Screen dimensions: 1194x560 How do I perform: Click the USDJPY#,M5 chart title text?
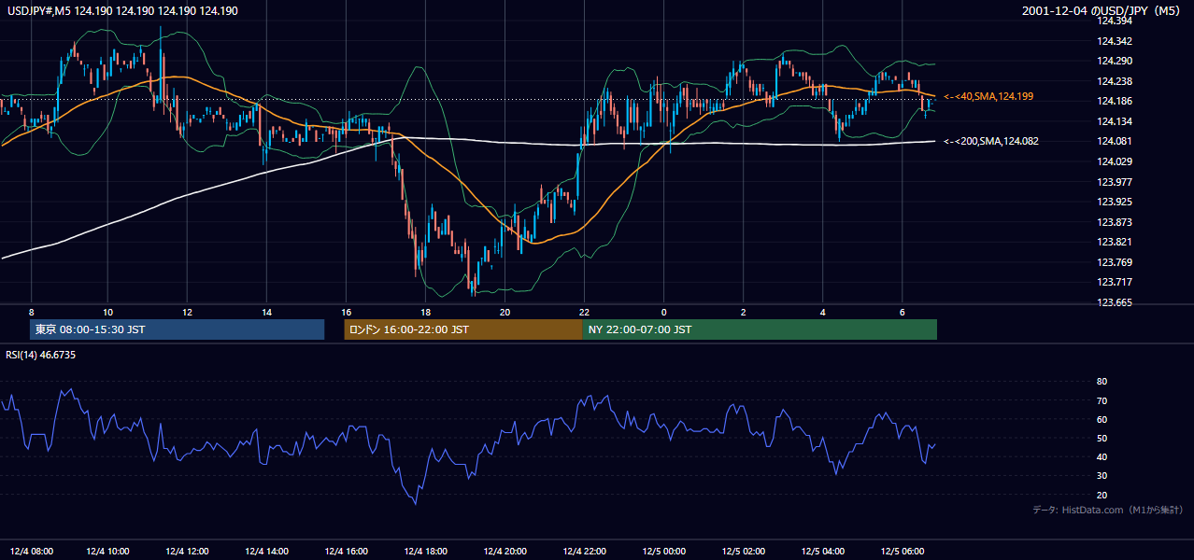point(121,10)
